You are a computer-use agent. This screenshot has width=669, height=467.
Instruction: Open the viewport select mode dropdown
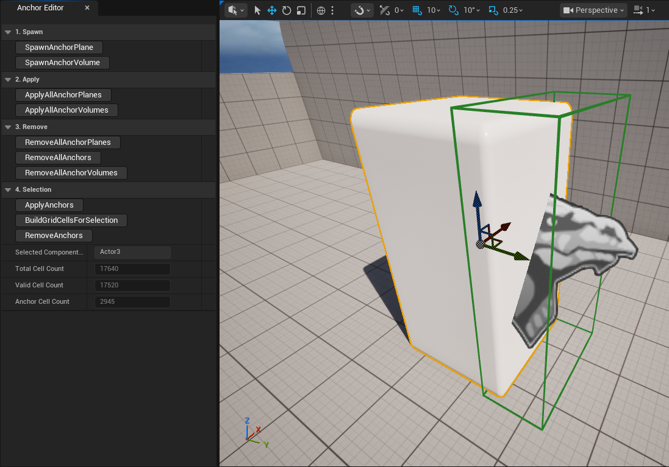click(236, 10)
